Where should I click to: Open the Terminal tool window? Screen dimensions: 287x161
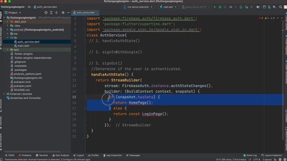click(42, 155)
